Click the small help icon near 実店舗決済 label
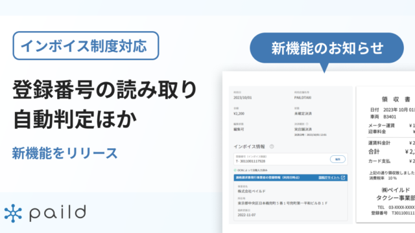Screen dimensions: 415x233 point(307,124)
